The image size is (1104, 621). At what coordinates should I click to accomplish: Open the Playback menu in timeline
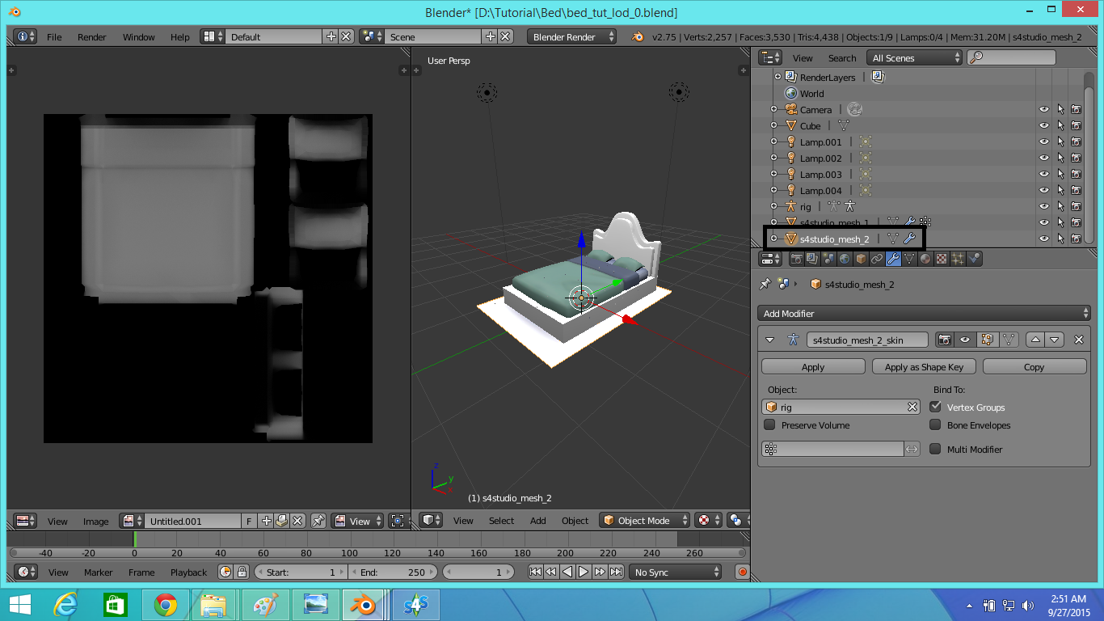tap(188, 572)
